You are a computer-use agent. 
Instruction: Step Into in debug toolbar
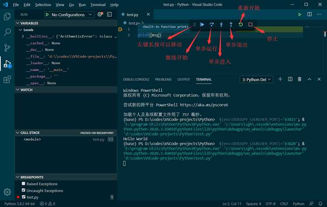pos(221,24)
